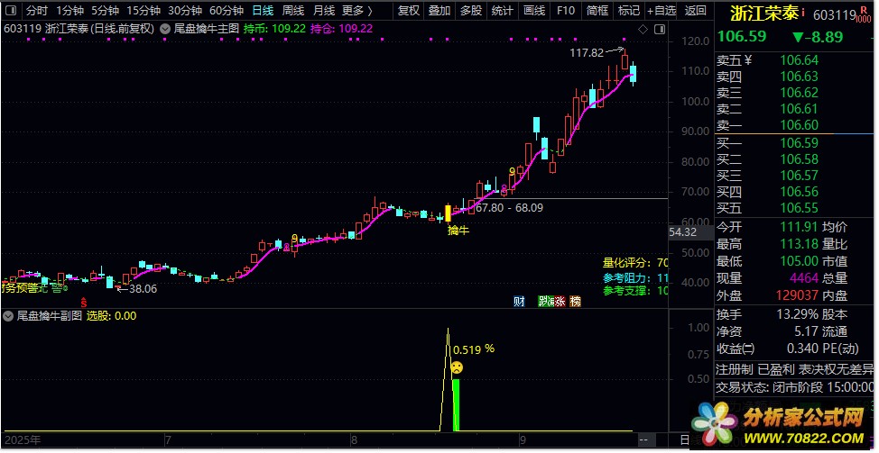Viewport: 879px width, 453px height.
Task: Click the 浙江荣泰 stock name title
Action: click(x=764, y=14)
